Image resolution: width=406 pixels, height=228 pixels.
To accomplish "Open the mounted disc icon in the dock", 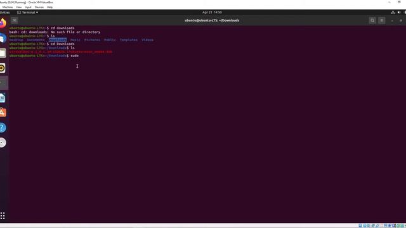I will point(3,142).
